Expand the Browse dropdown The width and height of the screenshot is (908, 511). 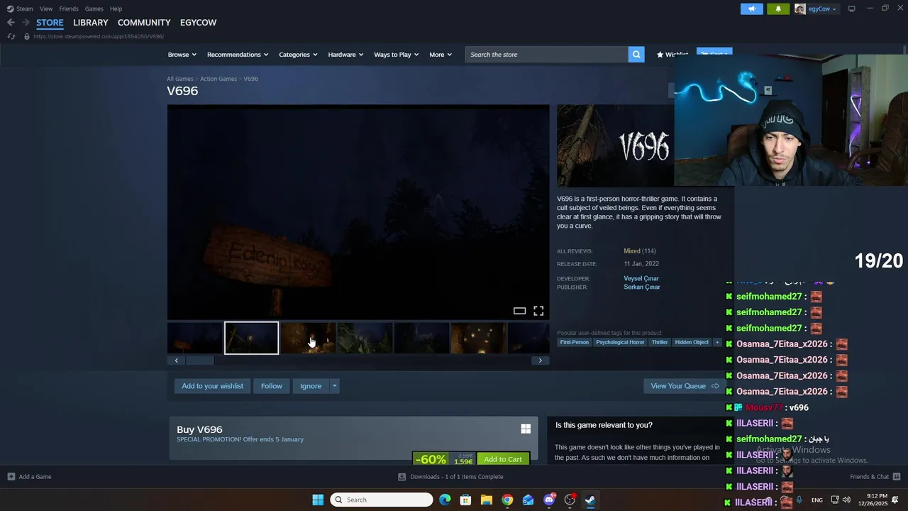click(x=182, y=55)
